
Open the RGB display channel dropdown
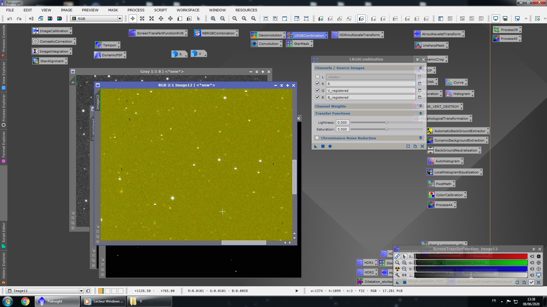click(97, 19)
